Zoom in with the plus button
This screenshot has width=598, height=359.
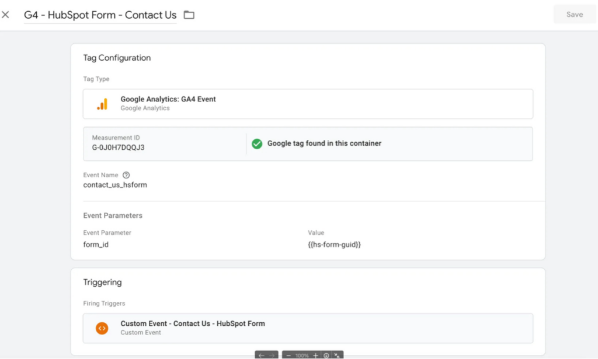pyautogui.click(x=315, y=355)
